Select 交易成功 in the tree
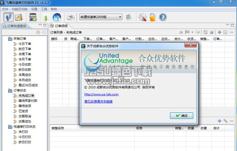237x151 pixels. pyautogui.click(x=22, y=121)
